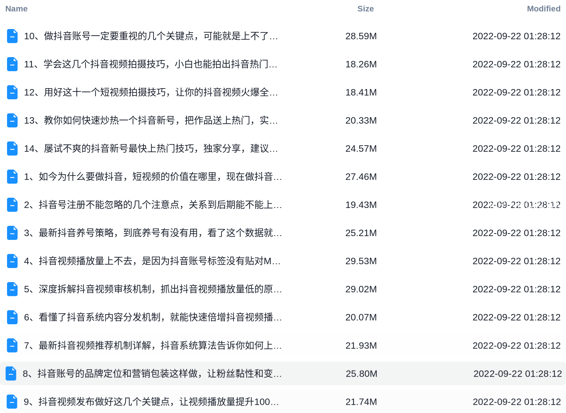Click the file icon for item 2、抖音号注册
This screenshot has height=413, width=566.
pos(12,205)
